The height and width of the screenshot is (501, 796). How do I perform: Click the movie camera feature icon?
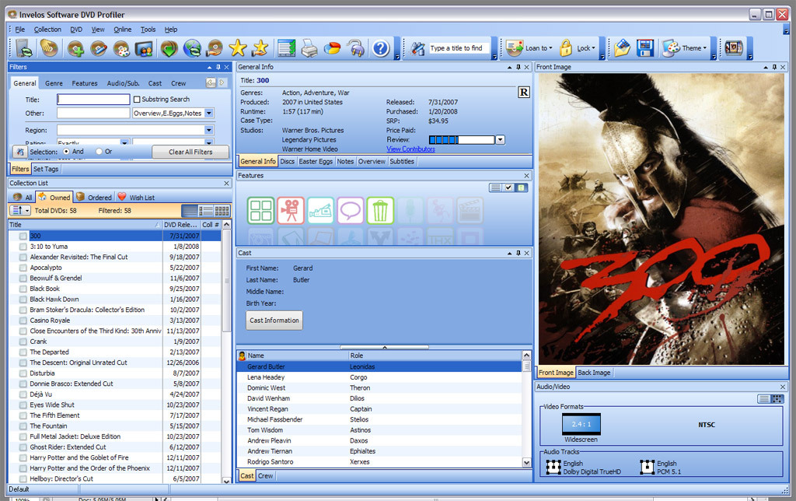coord(290,210)
